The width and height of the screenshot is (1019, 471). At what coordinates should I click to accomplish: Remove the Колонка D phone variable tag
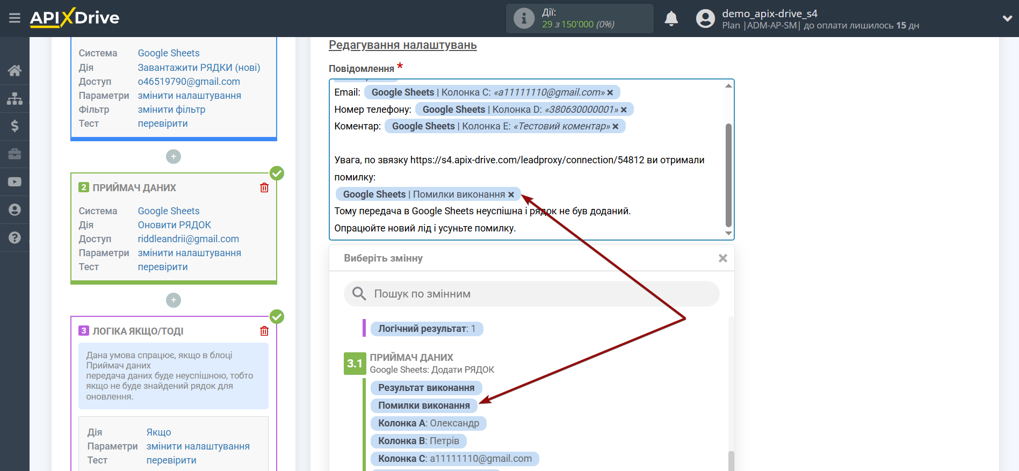point(624,110)
